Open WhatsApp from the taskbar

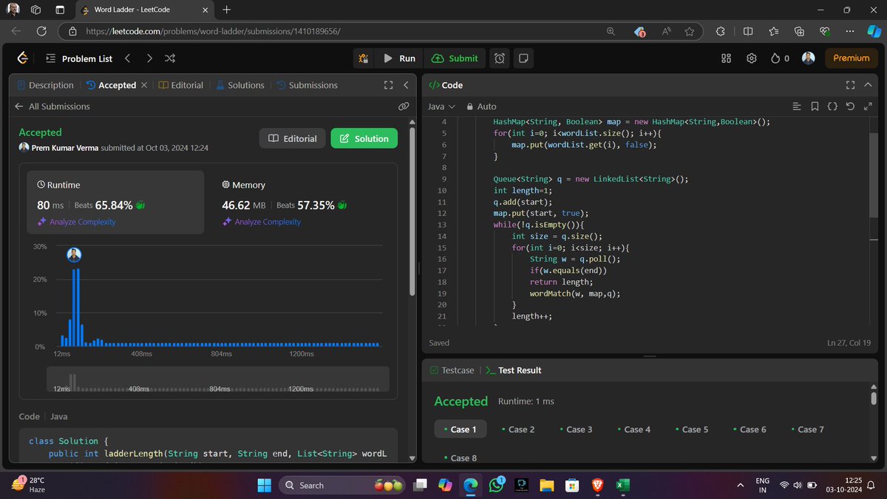[495, 485]
